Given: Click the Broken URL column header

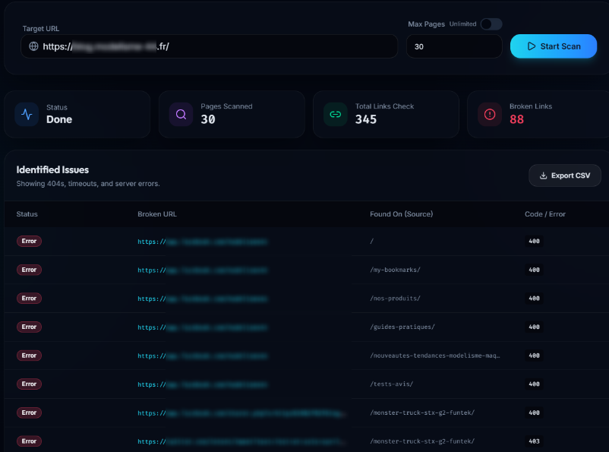Looking at the screenshot, I should pos(157,214).
